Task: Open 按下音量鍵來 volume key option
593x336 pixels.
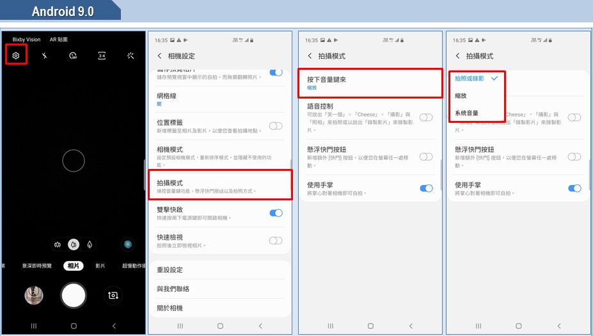Action: pos(370,83)
